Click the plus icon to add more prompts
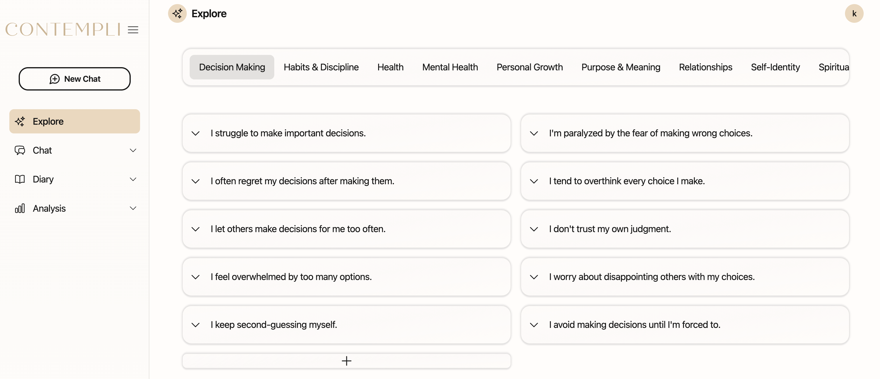Viewport: 880px width, 379px height. (346, 361)
